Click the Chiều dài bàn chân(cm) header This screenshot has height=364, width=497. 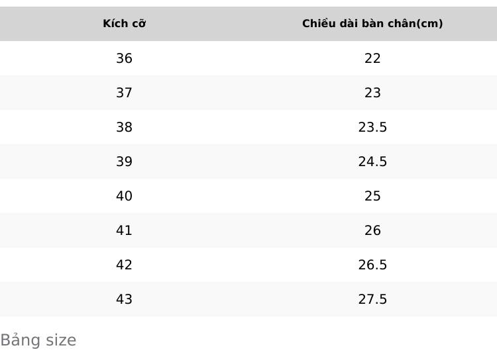[372, 23]
